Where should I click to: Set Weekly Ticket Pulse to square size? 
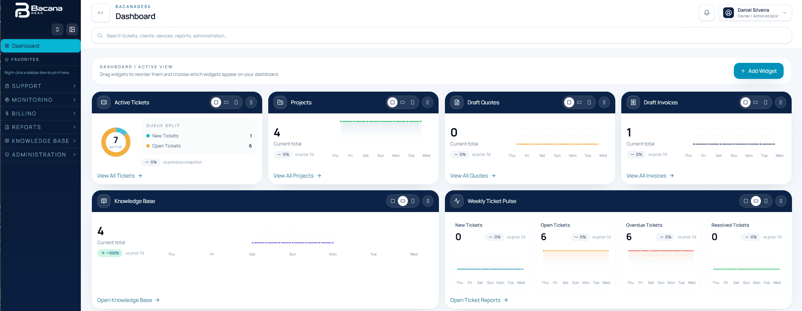coord(746,201)
